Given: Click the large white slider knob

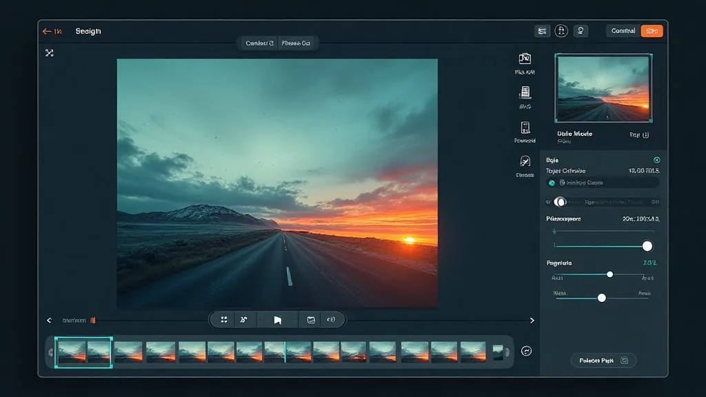Looking at the screenshot, I should pos(647,246).
